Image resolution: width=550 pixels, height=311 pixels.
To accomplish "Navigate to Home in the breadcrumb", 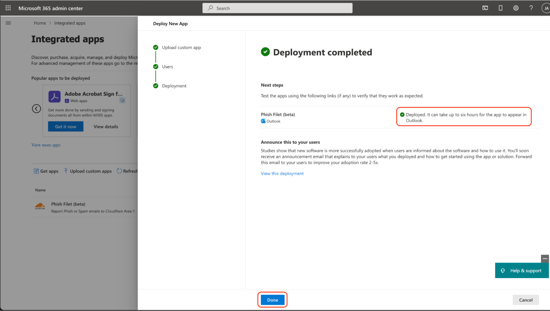I will click(x=40, y=23).
